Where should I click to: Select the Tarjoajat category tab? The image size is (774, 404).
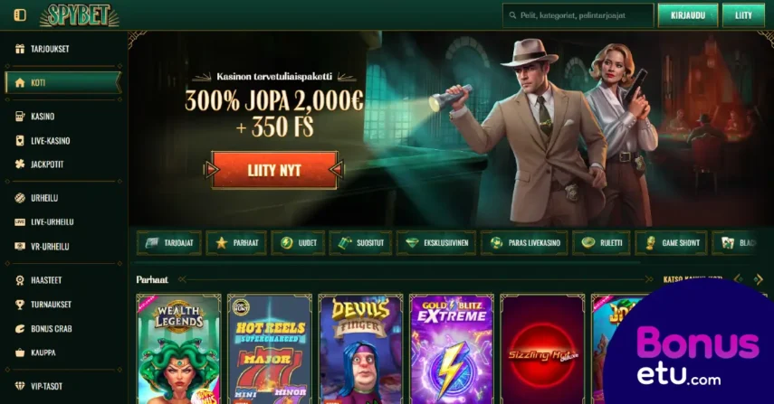click(168, 243)
